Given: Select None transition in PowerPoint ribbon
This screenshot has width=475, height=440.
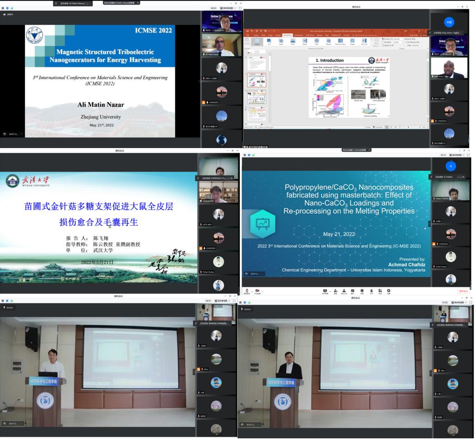Looking at the screenshot, I should click(257, 41).
